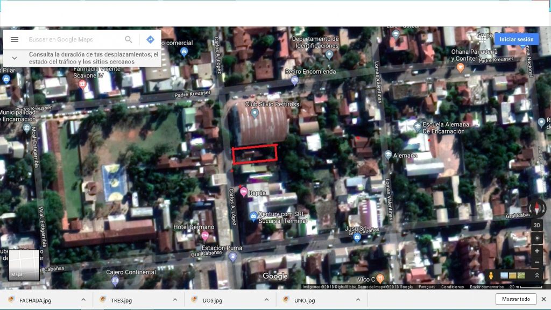Click the third green imagery thumbnail

tap(521, 276)
